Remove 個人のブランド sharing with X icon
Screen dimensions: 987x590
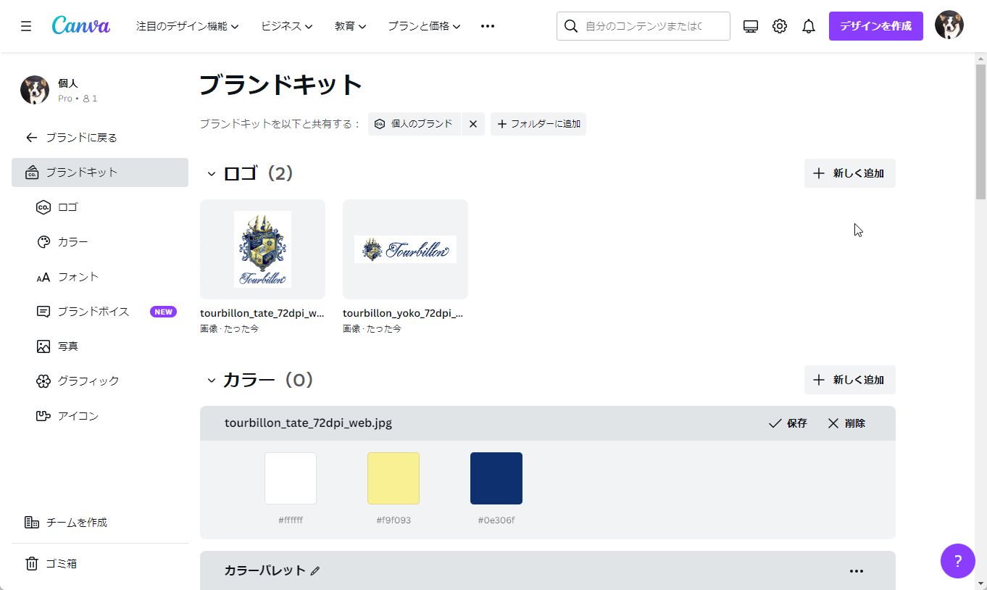click(472, 124)
